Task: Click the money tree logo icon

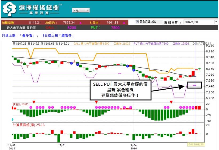Action: coord(10,9)
